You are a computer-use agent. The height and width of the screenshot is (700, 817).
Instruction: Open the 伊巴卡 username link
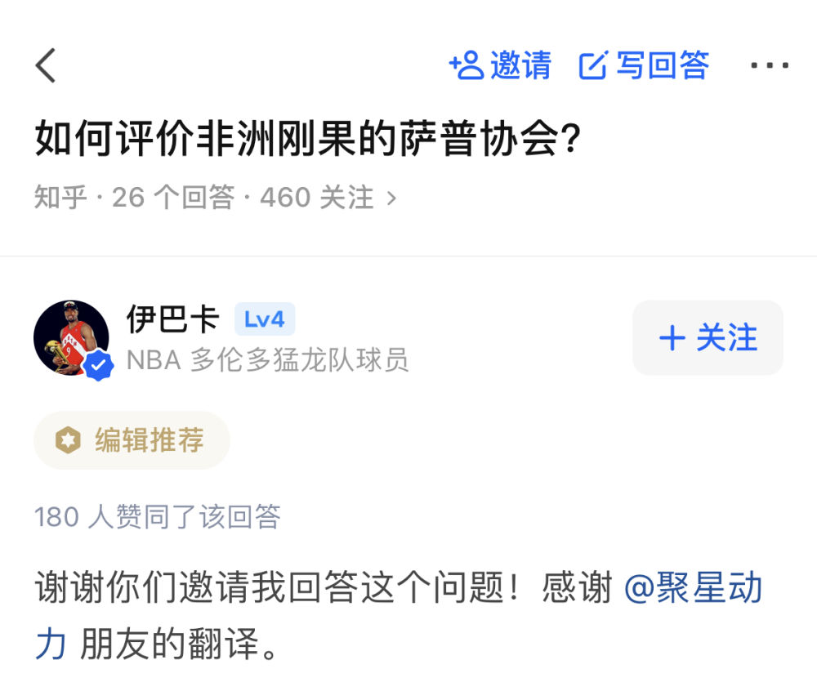(173, 319)
